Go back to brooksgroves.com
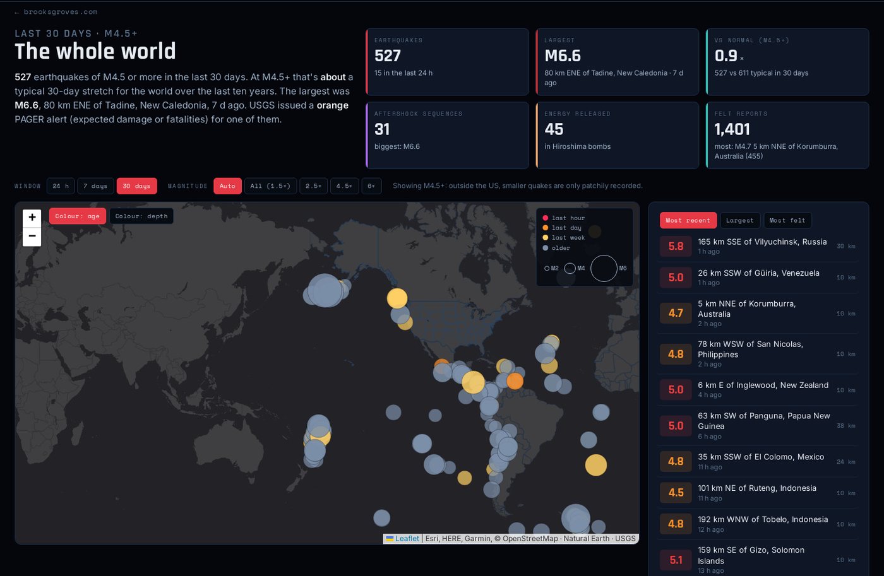884x576 pixels. (56, 12)
